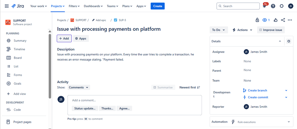Open the Apps dropdown in top nav
Screen dimensions: 297x129
tap(141, 6)
